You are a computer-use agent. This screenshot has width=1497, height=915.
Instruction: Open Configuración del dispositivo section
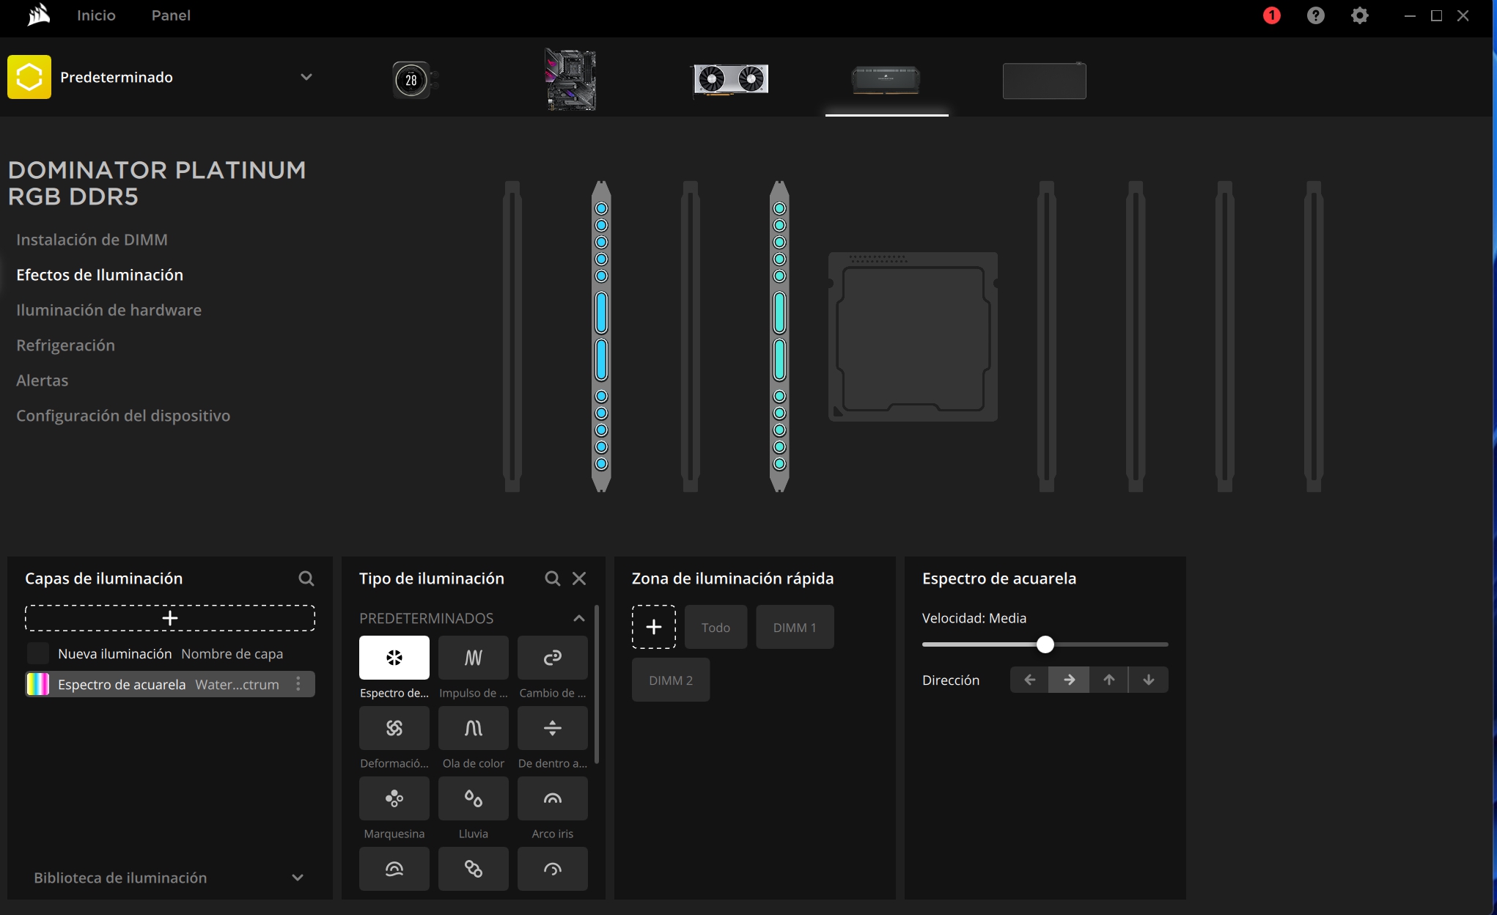123,416
